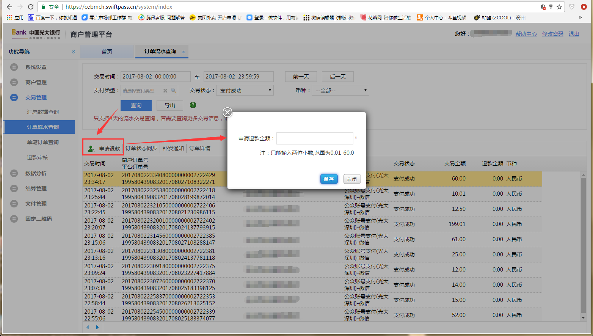Click the 文件管理 sidebar icon
The image size is (593, 336).
pos(14,204)
